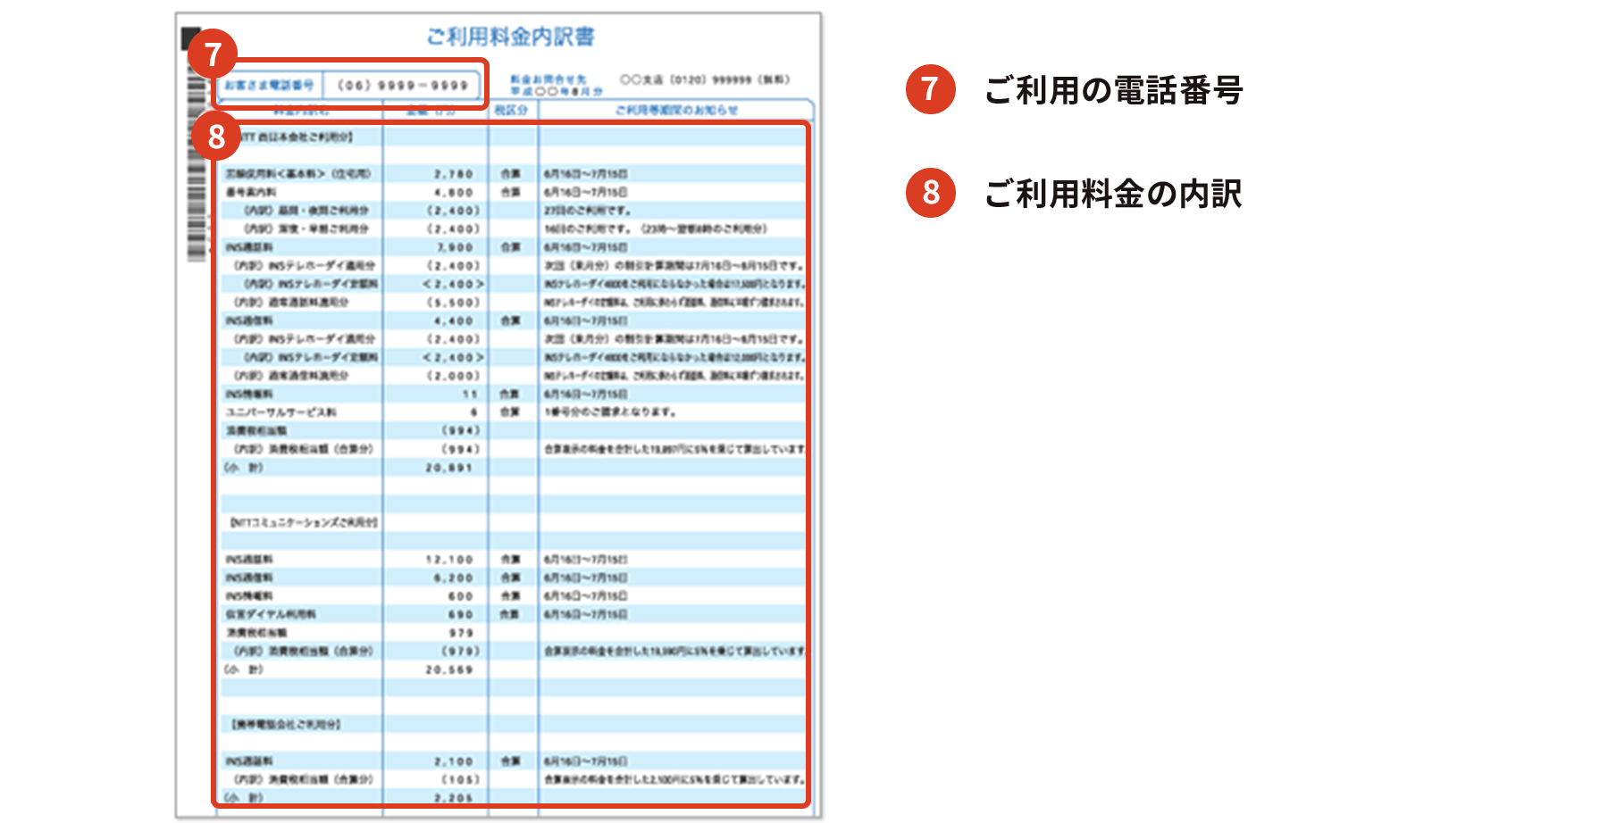Viewport: 1608px width, 823px height.
Task: Select the phone number (06) 9999-9999
Action: pos(403,86)
